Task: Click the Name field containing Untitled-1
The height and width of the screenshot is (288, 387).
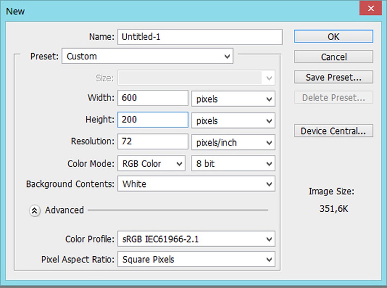Action: pyautogui.click(x=200, y=37)
